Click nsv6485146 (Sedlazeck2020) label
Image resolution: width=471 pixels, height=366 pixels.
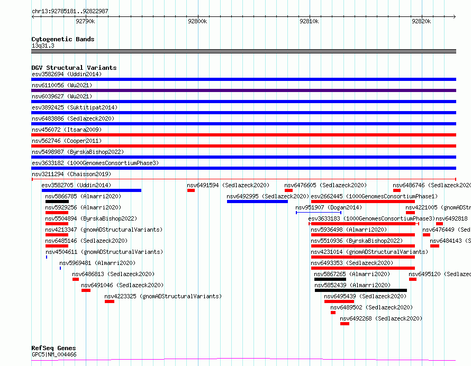[x=86, y=241]
